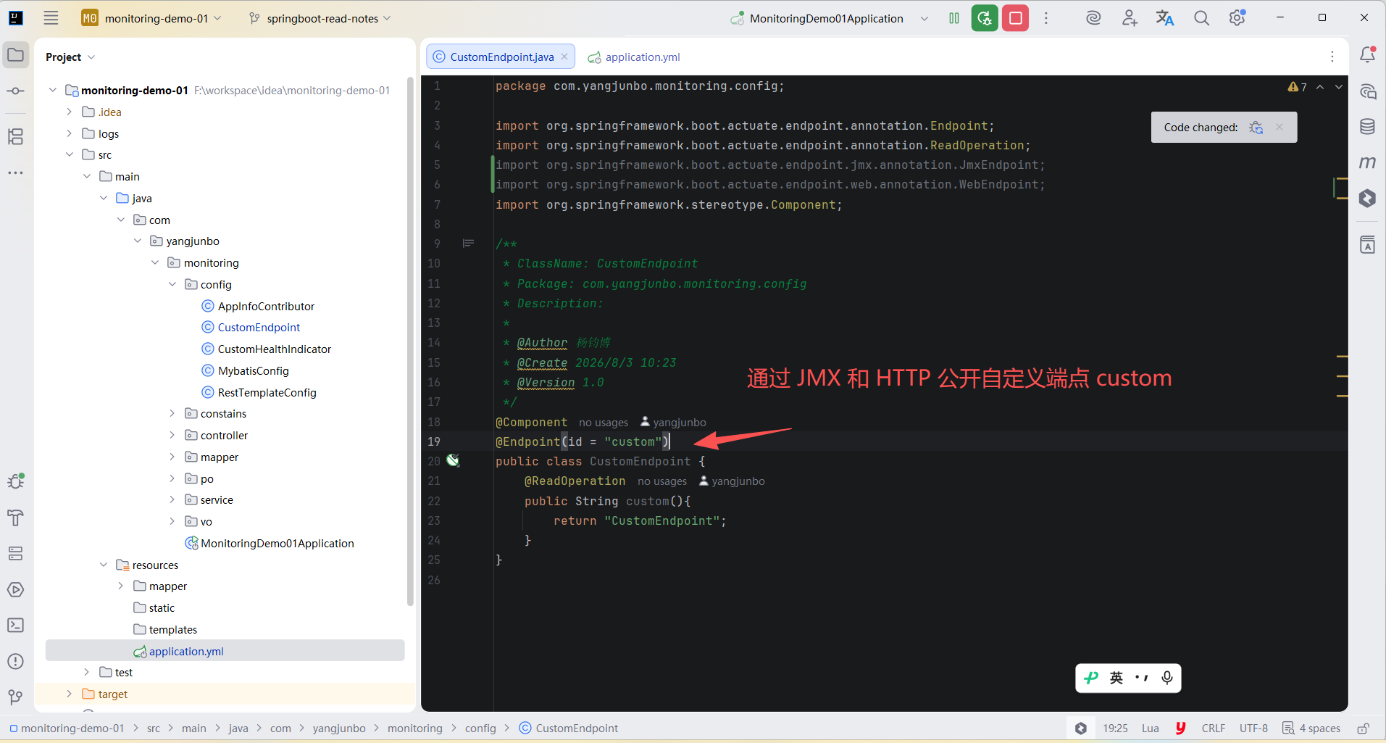Image resolution: width=1386 pixels, height=743 pixels.
Task: Click the CRLF line separator status
Action: (1214, 728)
